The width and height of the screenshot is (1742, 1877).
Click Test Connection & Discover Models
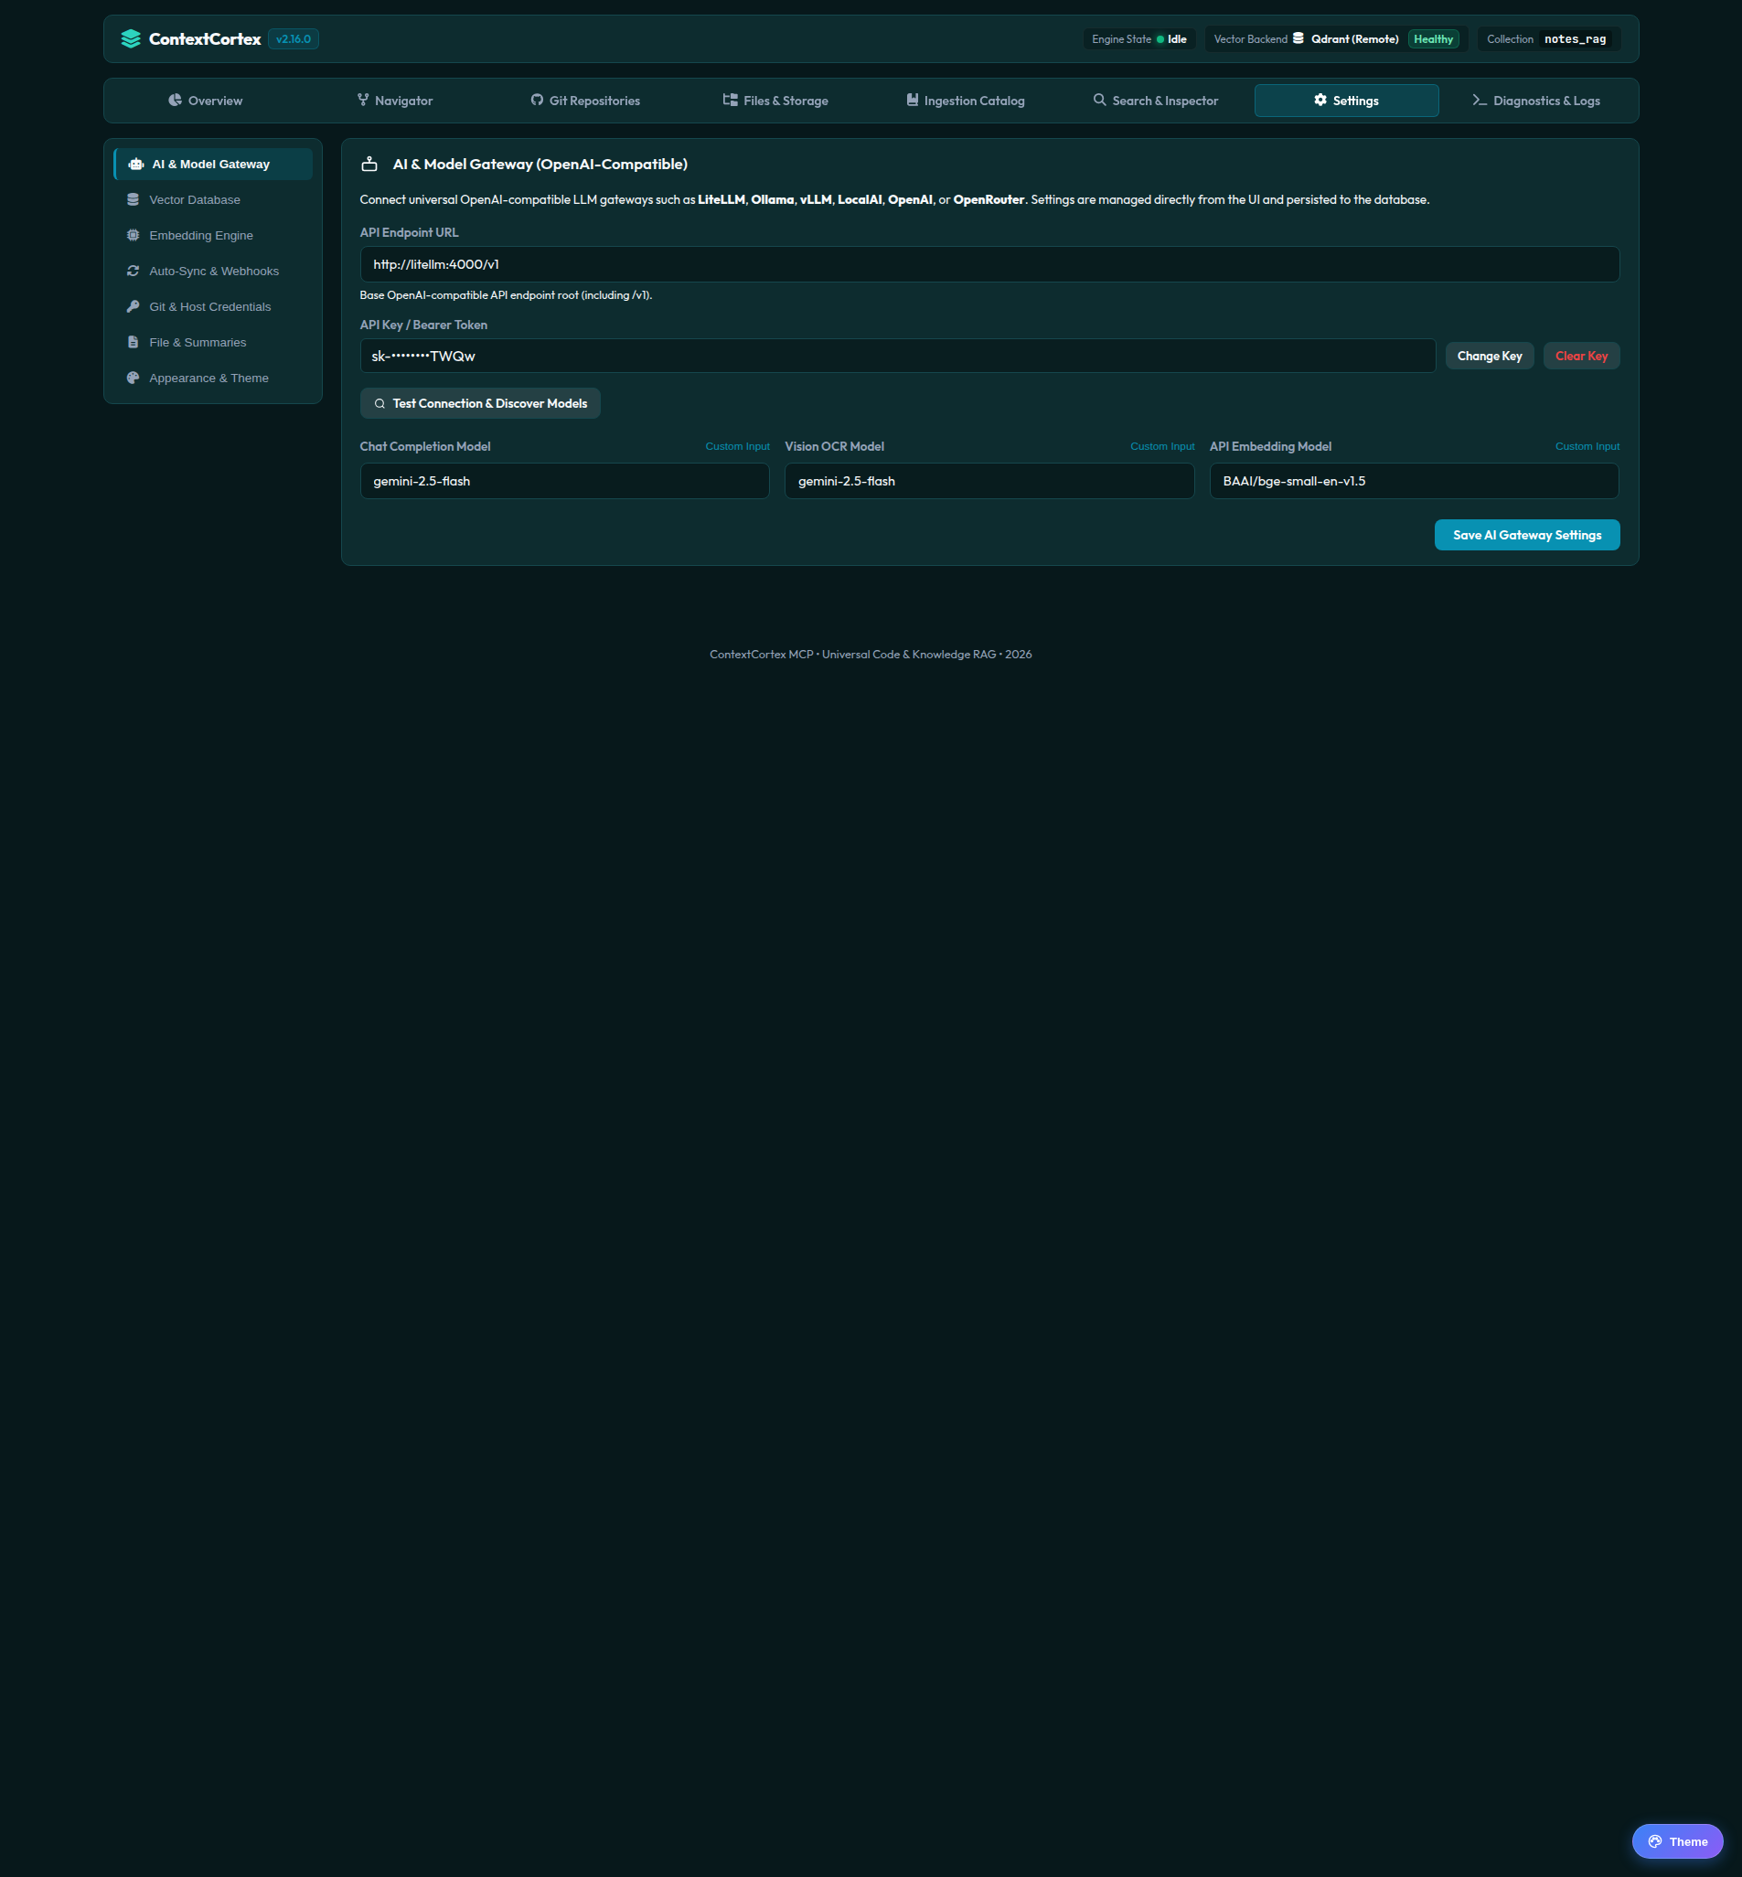tap(481, 403)
